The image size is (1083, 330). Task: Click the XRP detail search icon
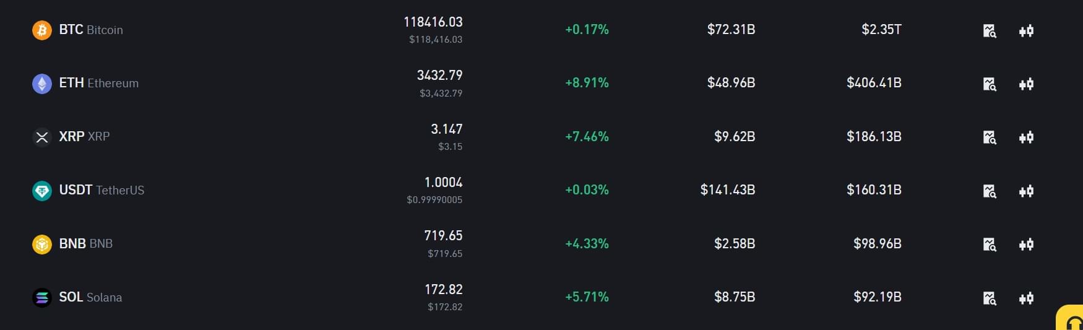pos(990,137)
